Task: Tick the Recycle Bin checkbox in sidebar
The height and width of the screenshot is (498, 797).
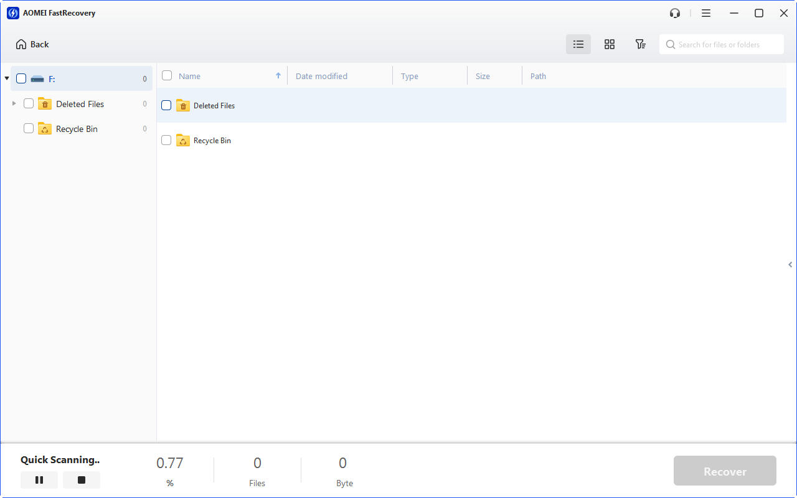Action: tap(29, 128)
